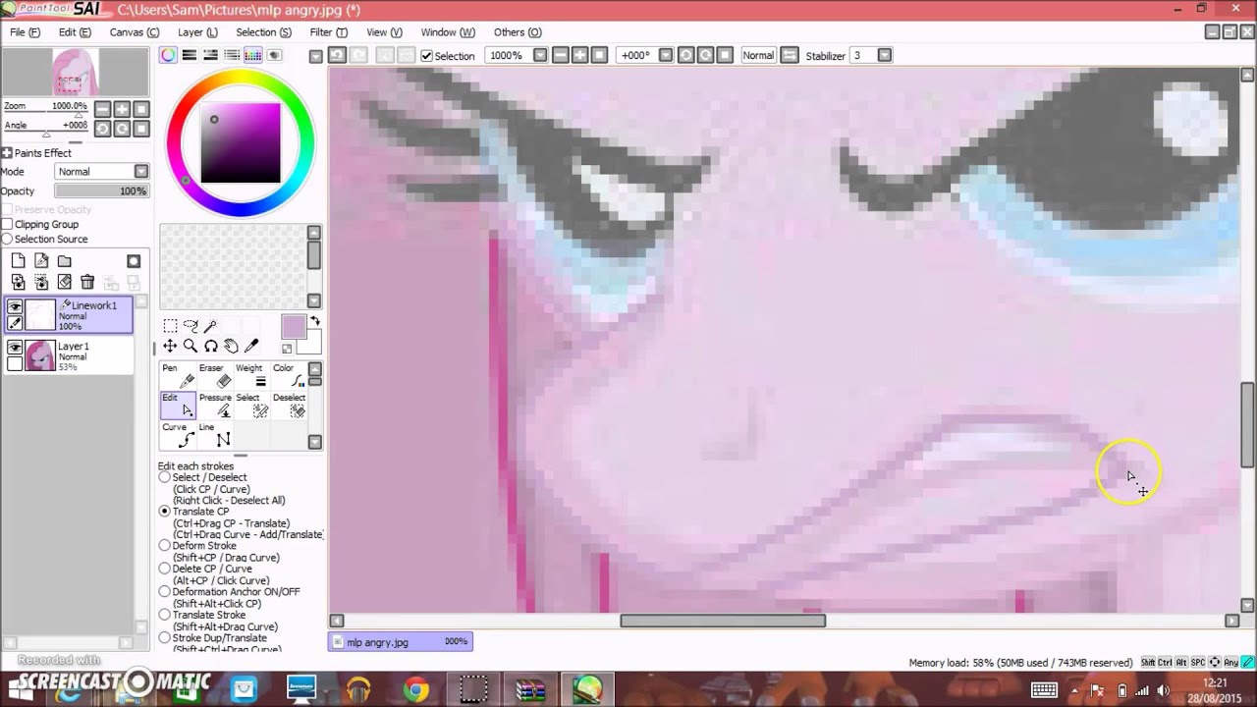Click the foreground color swatch
Image resolution: width=1257 pixels, height=707 pixels.
293,328
